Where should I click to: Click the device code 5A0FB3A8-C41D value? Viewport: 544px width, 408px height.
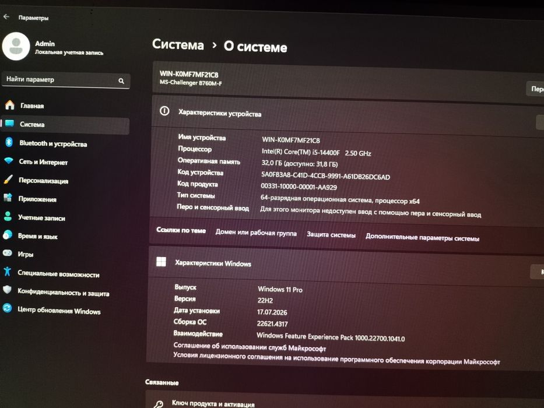tap(325, 176)
